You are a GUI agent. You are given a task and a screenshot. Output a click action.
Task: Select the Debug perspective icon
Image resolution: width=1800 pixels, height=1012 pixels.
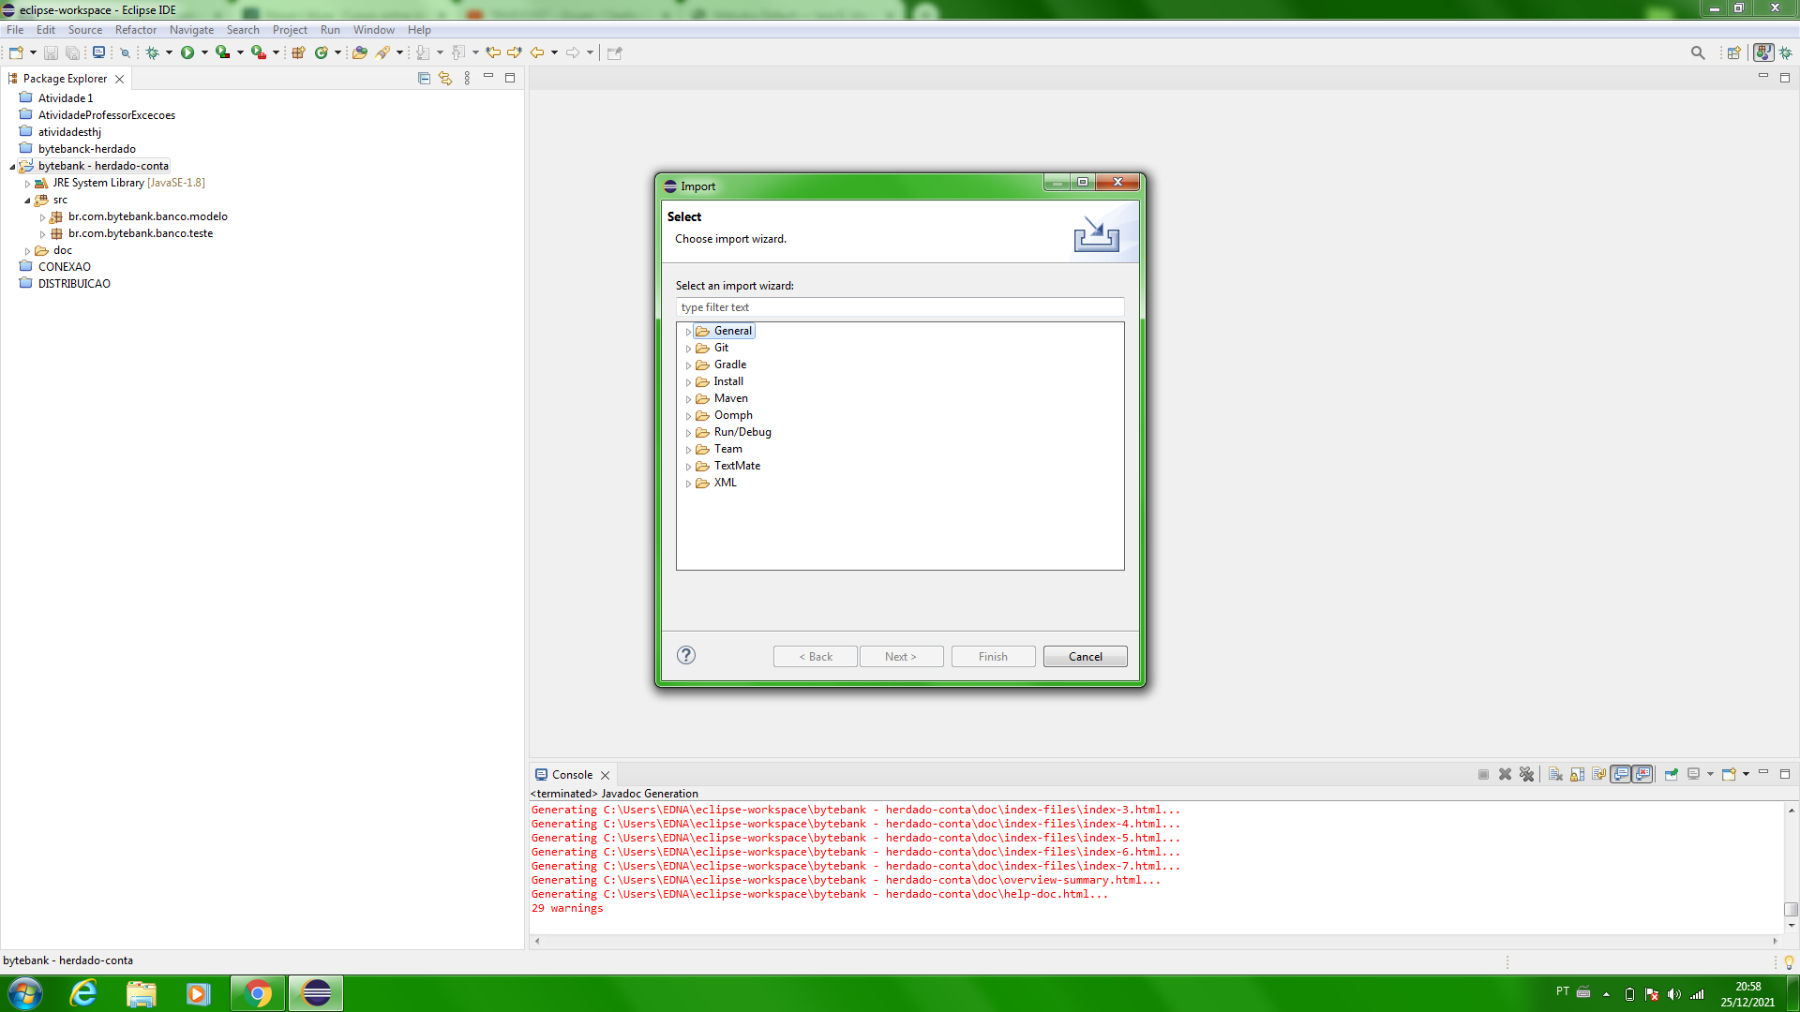coord(1786,52)
